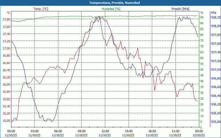Click the '938,20' pressure axis value
This screenshot has height=138, width=221.
tap(216, 17)
